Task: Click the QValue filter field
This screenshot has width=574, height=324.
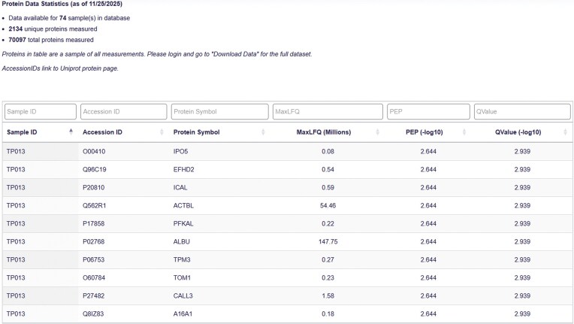Action: 522,112
